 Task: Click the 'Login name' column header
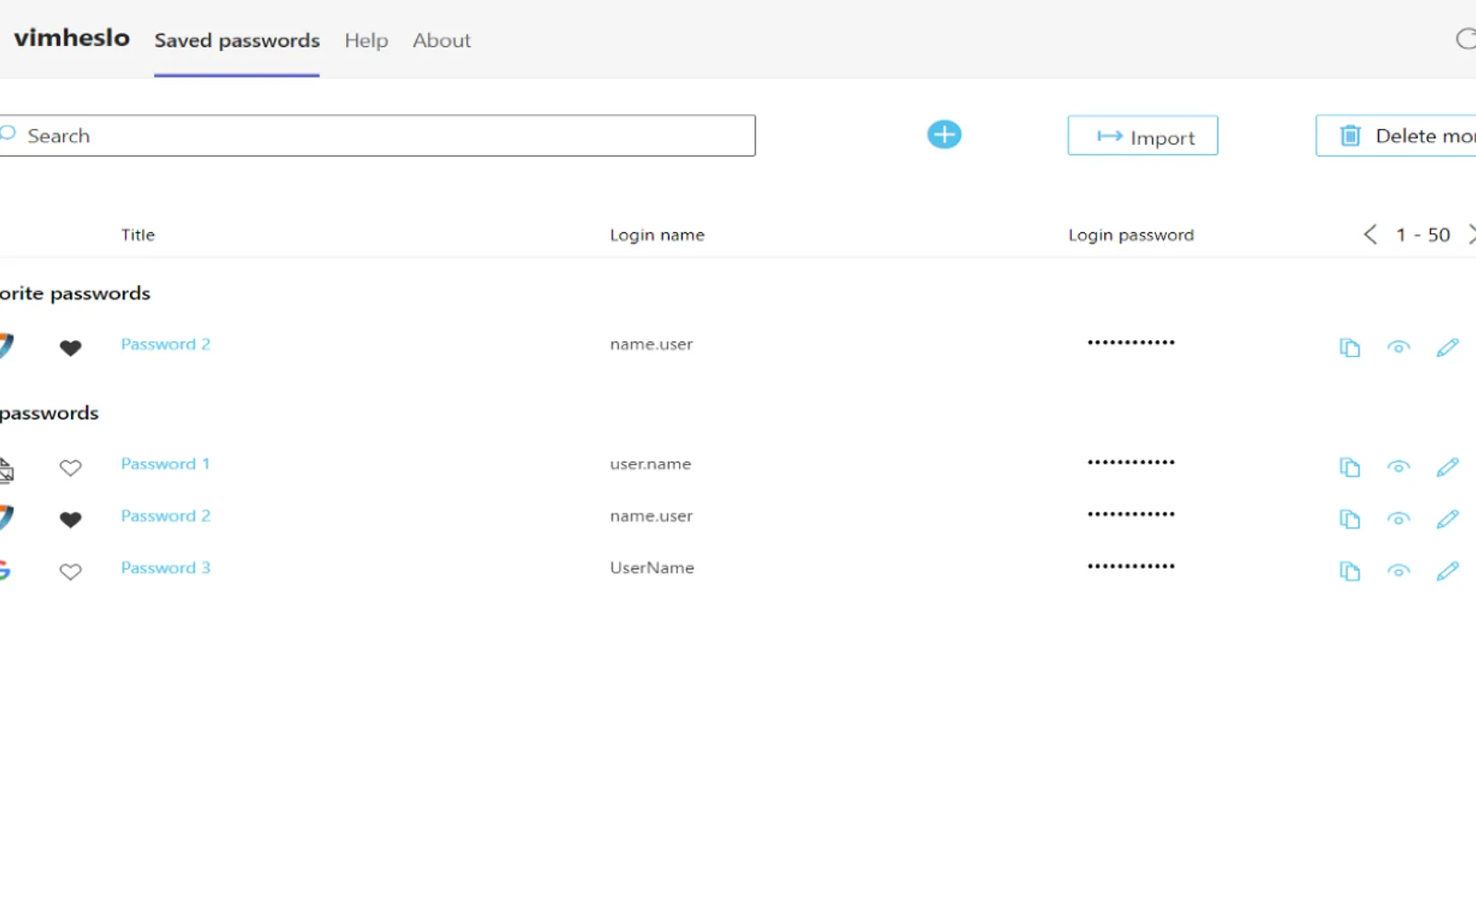pyautogui.click(x=657, y=235)
